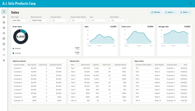The image size is (195, 111).
Task: Open the settings gear icon in sidebar
Action: 4,39
